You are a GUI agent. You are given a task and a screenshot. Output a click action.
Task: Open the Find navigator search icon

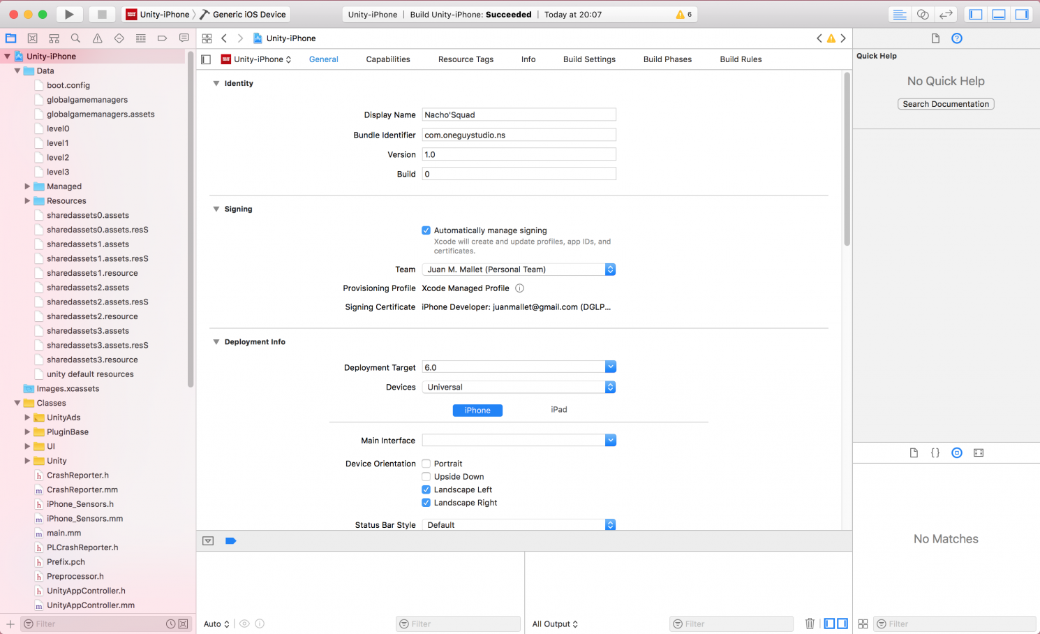75,38
